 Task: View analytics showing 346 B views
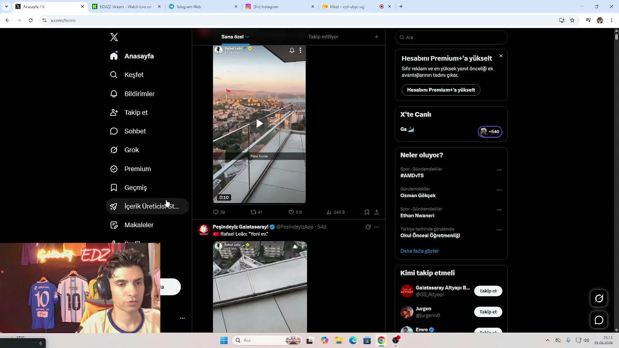[336, 212]
